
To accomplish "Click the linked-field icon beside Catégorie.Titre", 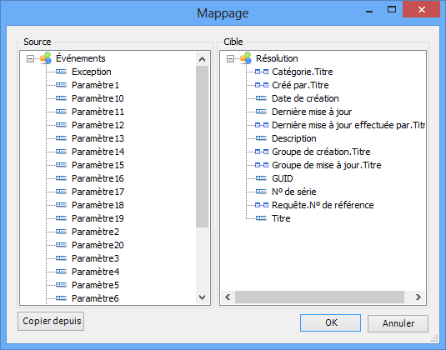I will tap(262, 72).
